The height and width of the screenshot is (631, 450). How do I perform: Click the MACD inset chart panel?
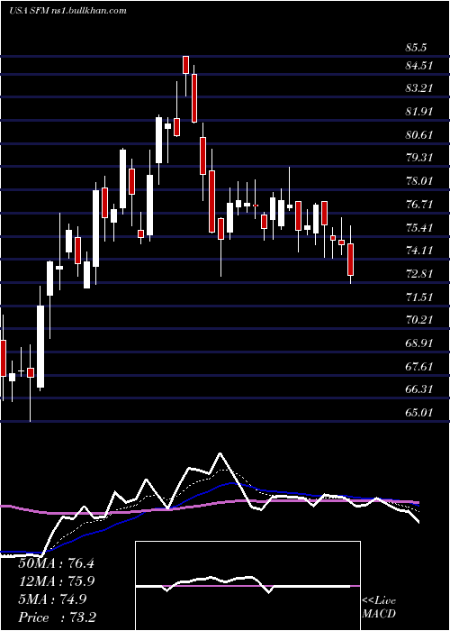(247, 586)
